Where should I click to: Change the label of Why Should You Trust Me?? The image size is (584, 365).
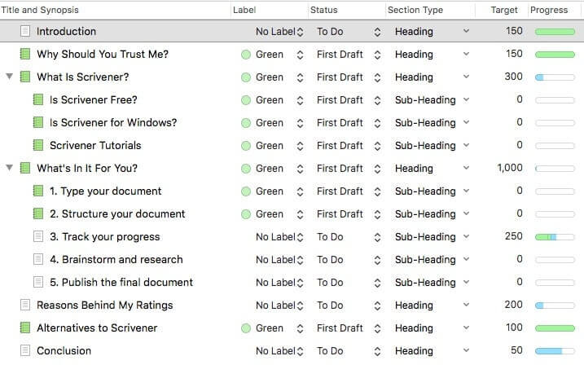coord(301,55)
